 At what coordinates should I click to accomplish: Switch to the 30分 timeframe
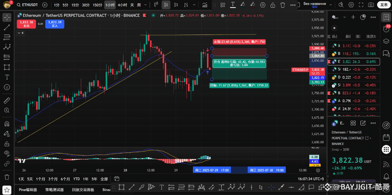point(86,5)
